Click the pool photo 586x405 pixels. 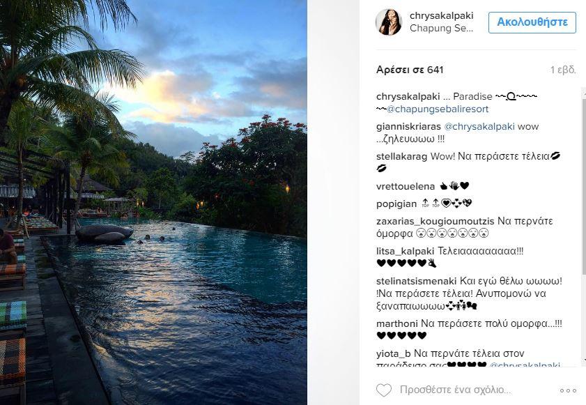pos(153,202)
